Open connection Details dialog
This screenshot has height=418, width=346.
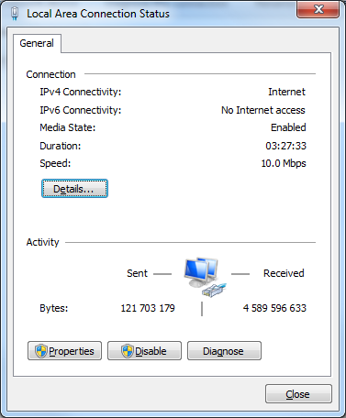point(74,189)
